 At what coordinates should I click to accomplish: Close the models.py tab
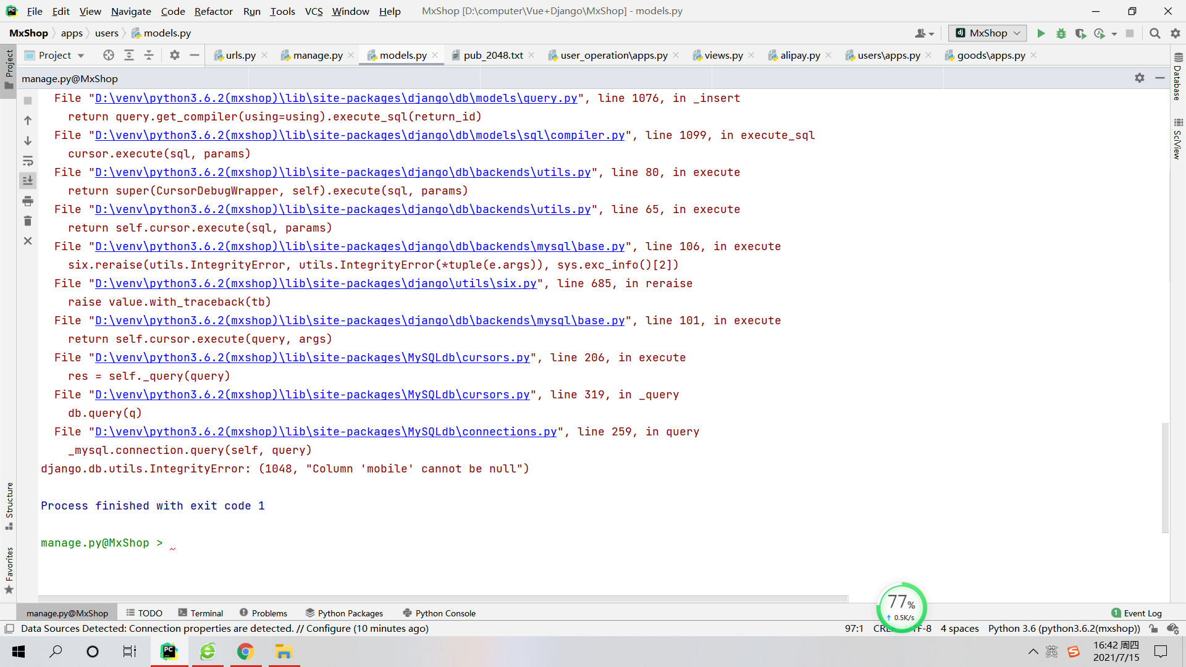pos(435,55)
